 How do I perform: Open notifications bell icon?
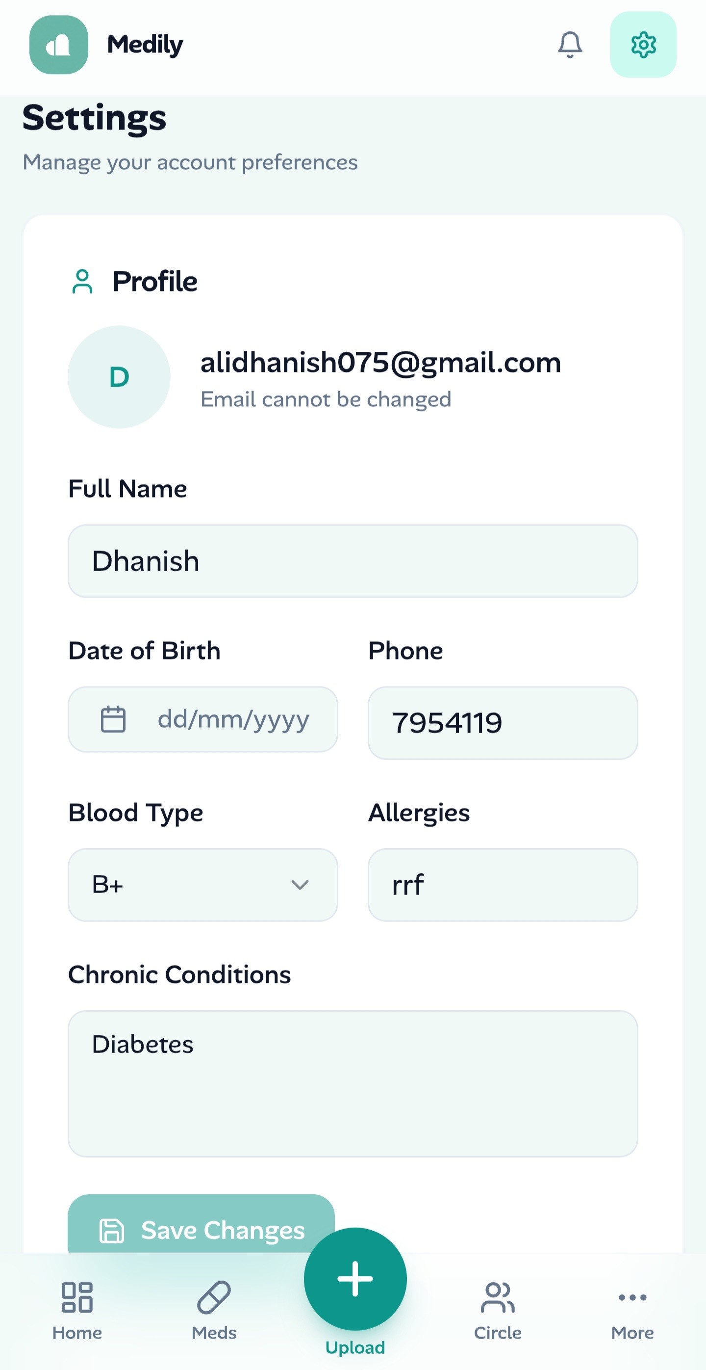pyautogui.click(x=570, y=45)
